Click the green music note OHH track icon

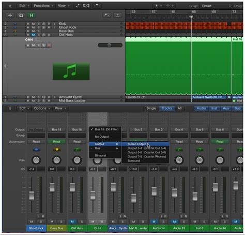71,71
